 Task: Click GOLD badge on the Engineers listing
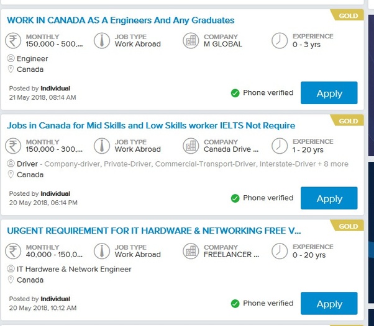[348, 15]
